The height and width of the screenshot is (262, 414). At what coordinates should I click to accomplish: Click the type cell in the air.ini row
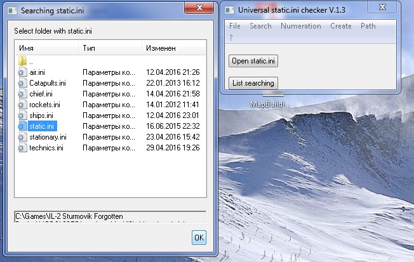click(109, 72)
